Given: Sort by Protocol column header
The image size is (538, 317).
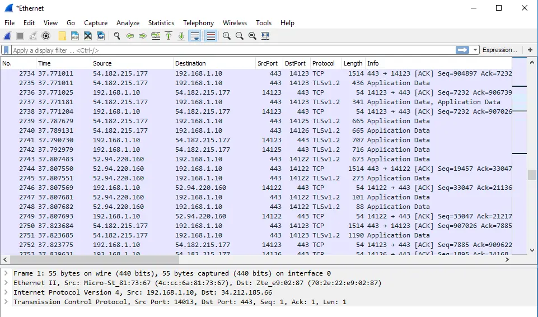Looking at the screenshot, I should tap(326, 63).
